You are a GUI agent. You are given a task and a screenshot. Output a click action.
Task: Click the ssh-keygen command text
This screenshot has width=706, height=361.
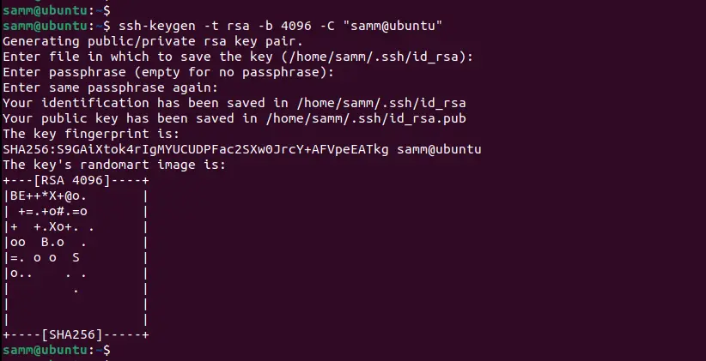156,26
